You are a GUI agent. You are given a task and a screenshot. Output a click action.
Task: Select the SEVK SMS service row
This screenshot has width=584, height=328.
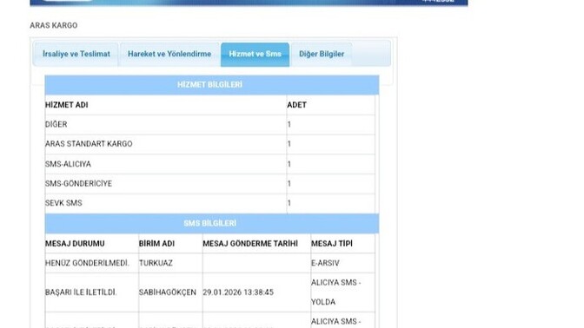click(x=209, y=203)
